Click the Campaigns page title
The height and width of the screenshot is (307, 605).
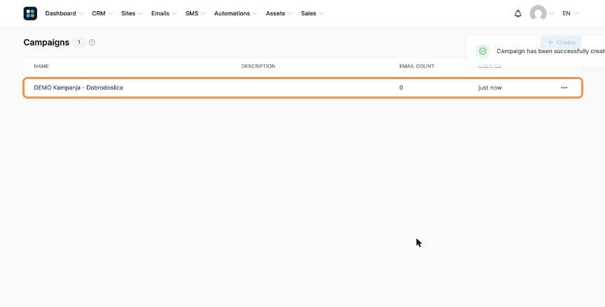coord(46,43)
